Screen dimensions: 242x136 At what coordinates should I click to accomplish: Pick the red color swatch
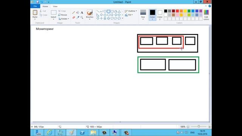tap(177, 11)
